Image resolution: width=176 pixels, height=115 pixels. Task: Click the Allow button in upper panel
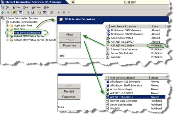click(70, 35)
